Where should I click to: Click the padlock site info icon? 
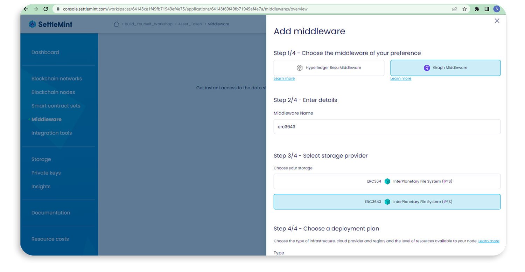coord(58,9)
